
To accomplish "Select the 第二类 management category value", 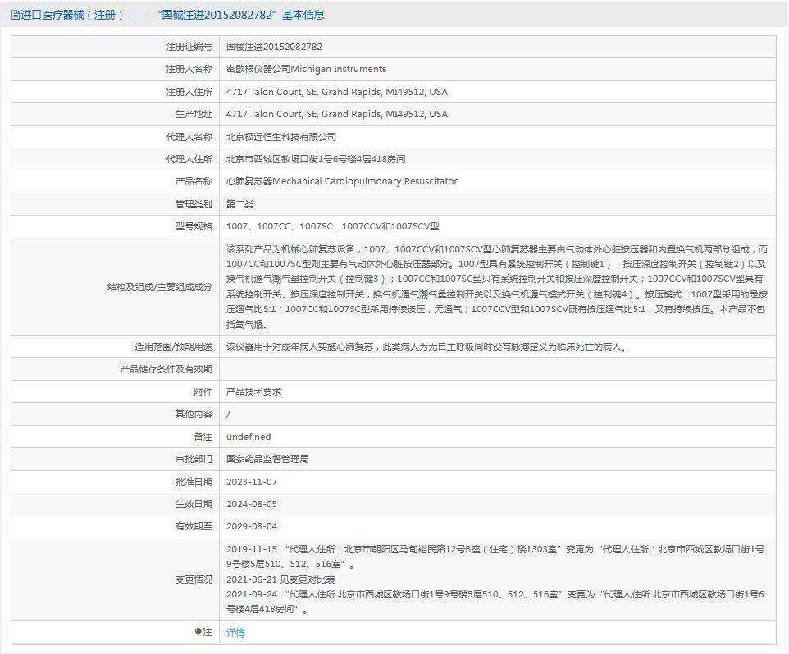I will coord(240,203).
